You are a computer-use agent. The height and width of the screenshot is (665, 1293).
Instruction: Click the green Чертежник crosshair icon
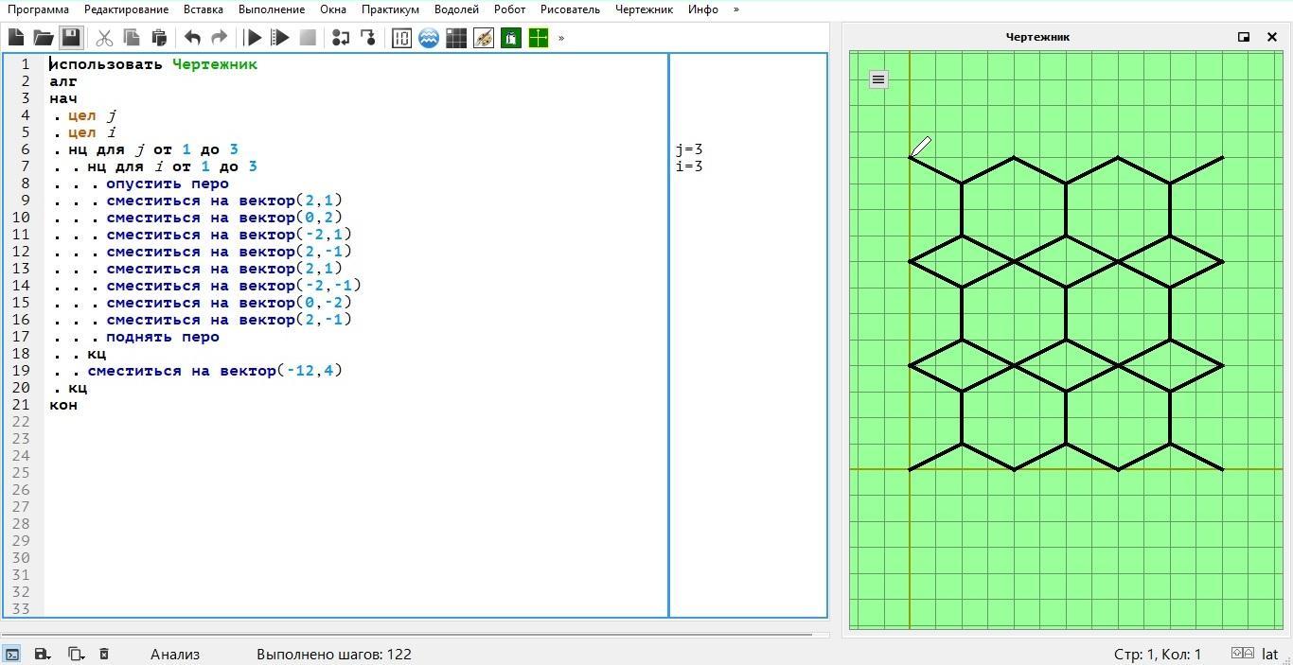coord(539,38)
